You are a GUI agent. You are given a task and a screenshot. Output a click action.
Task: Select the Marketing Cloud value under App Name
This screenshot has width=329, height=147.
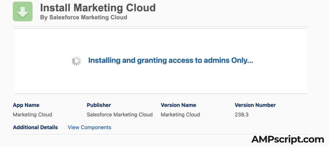pos(32,115)
